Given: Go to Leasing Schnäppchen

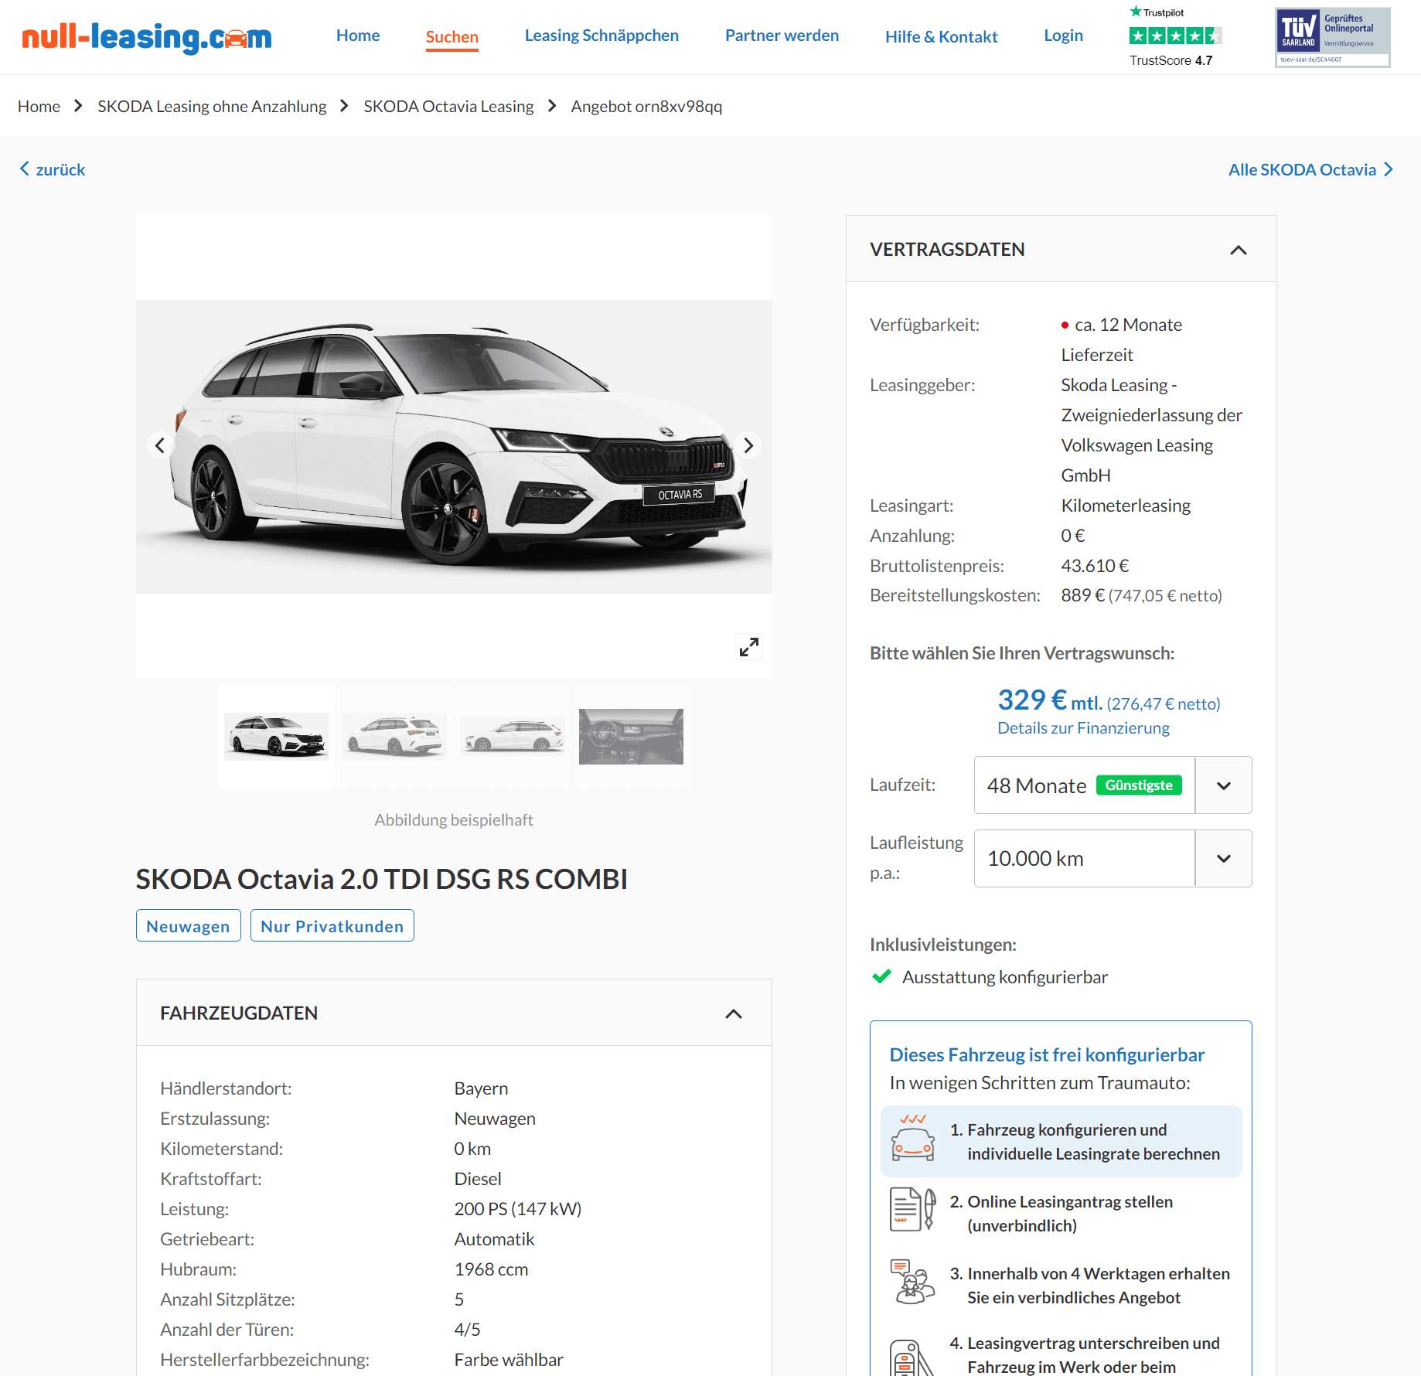Looking at the screenshot, I should click(601, 36).
